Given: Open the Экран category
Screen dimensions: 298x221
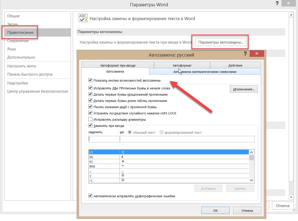Looking at the screenshot, I should pyautogui.click(x=38, y=24).
